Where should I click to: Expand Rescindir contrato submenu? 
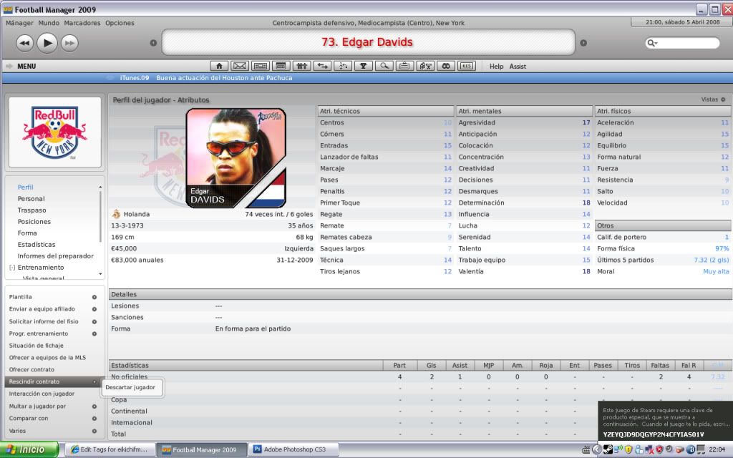(x=94, y=382)
